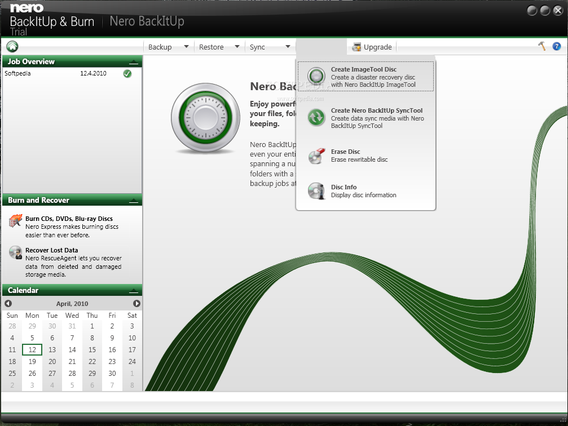Screen dimensions: 568x426
Task: Collapse the Calendar panel
Action: [133, 291]
